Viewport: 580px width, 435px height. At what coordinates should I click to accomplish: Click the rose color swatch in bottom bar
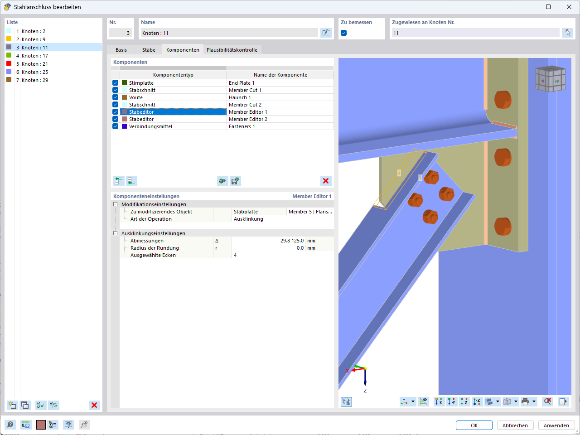tap(41, 425)
